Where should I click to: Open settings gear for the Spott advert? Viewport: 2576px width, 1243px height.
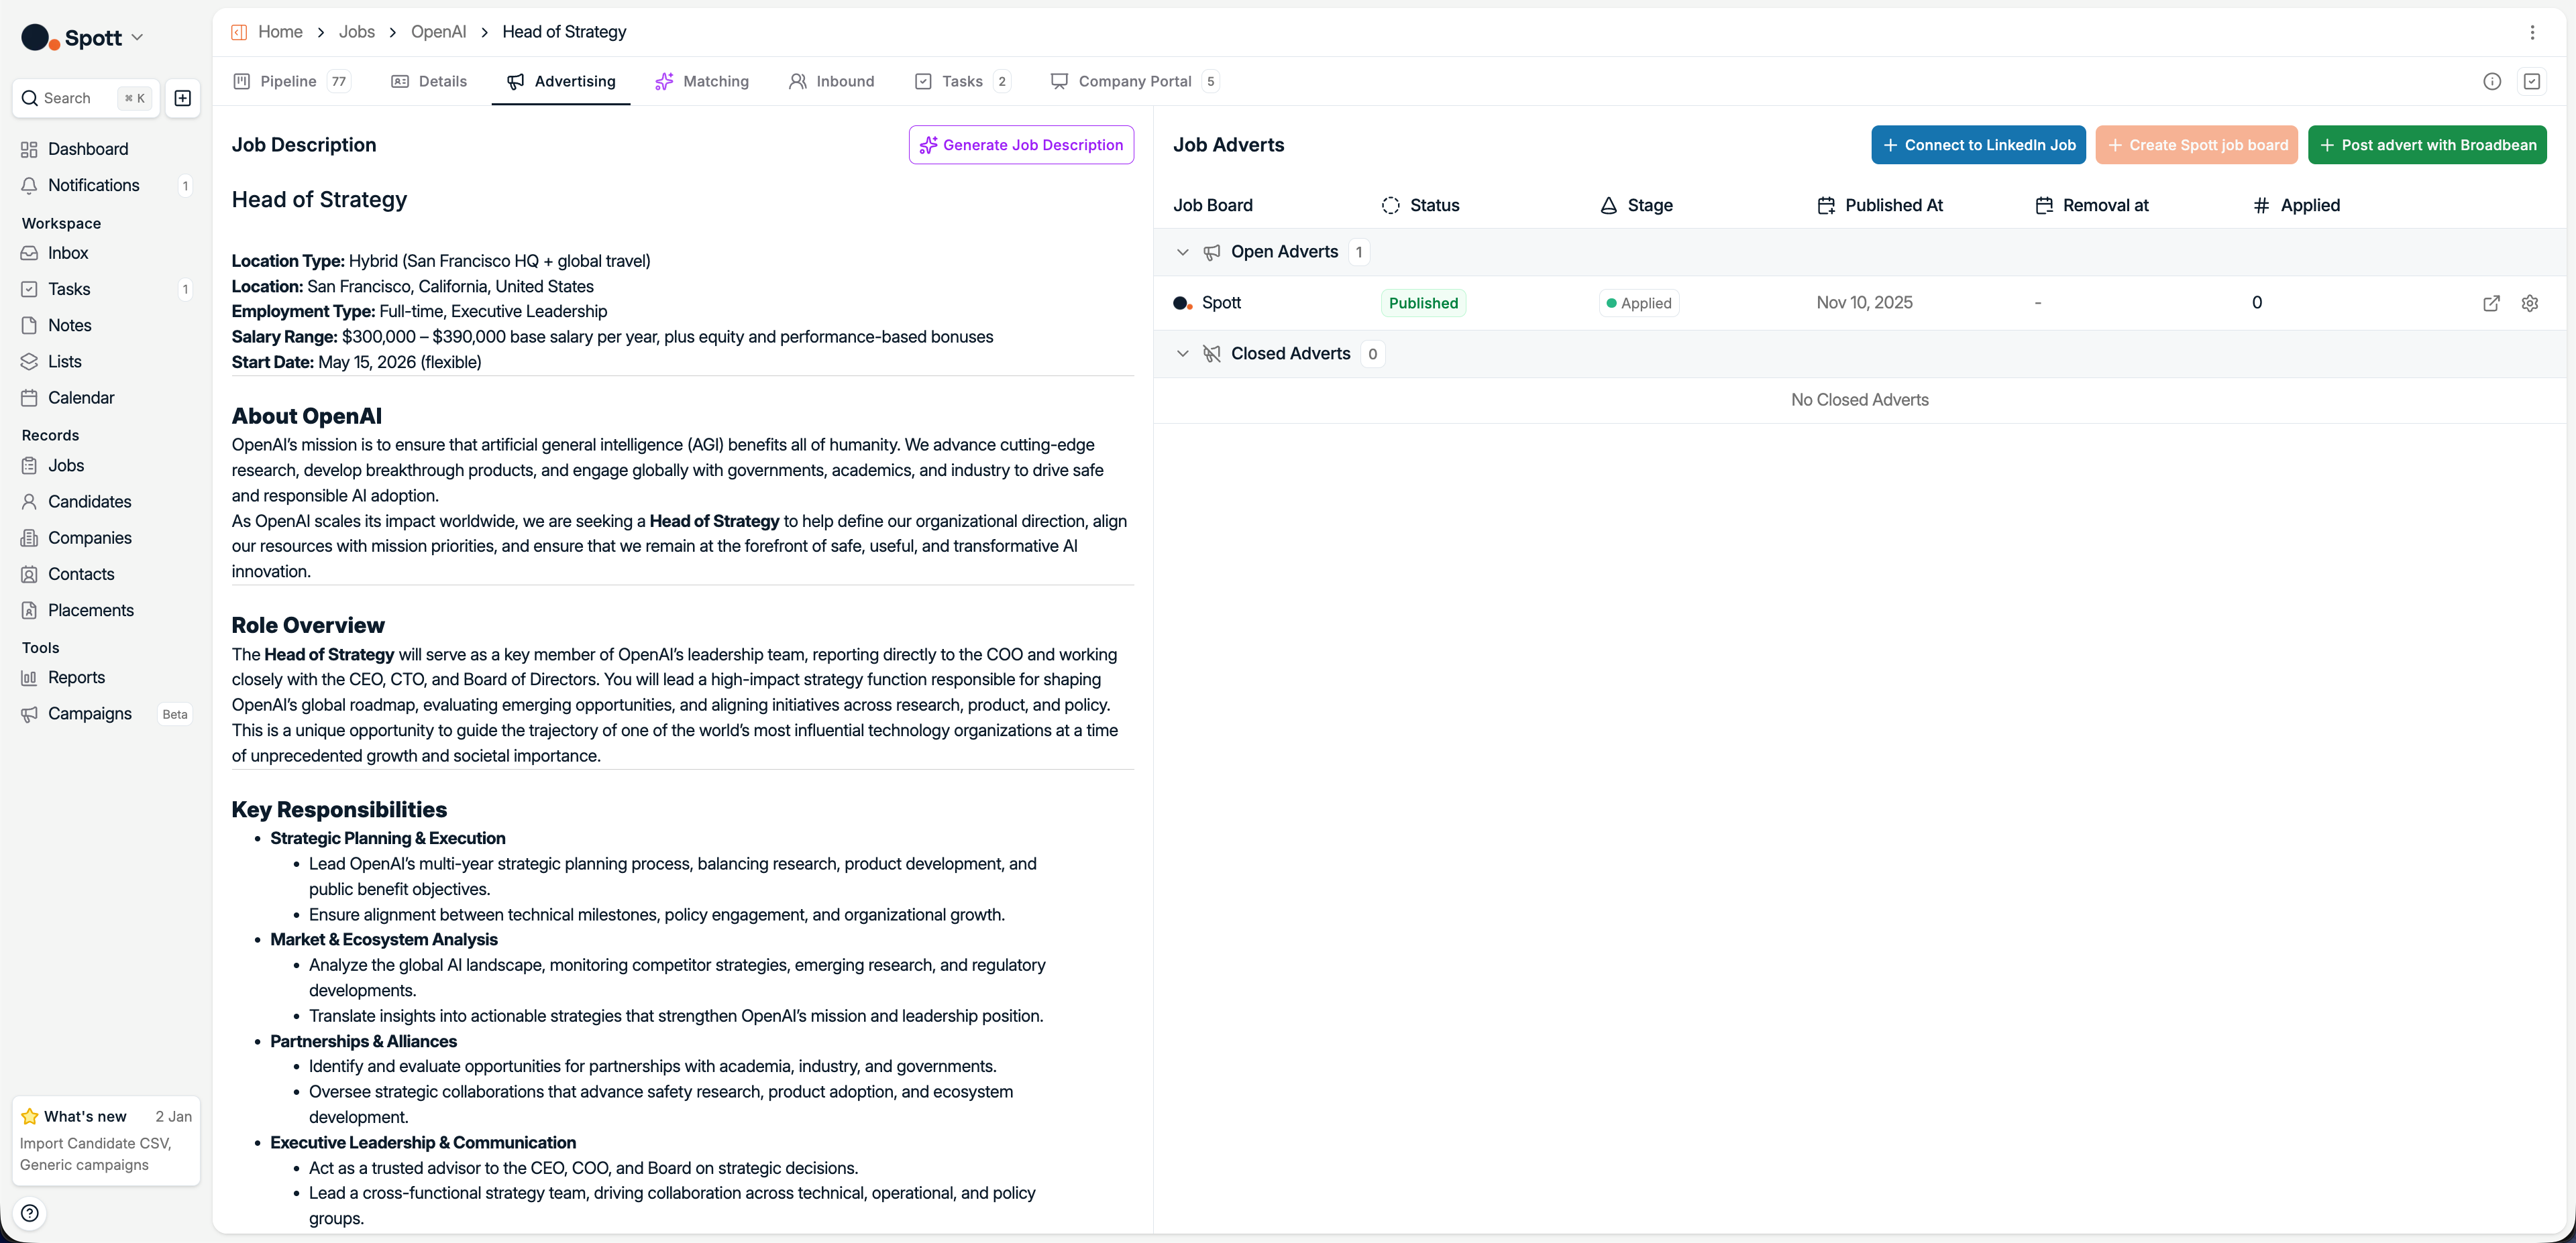coord(2530,303)
